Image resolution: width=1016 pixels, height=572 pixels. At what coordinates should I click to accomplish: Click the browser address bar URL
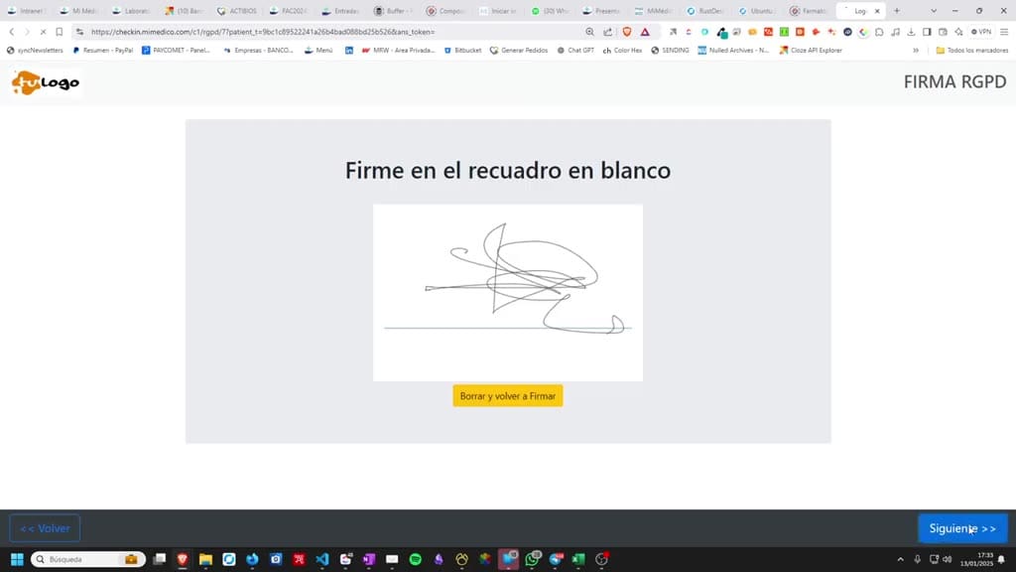tap(262, 32)
